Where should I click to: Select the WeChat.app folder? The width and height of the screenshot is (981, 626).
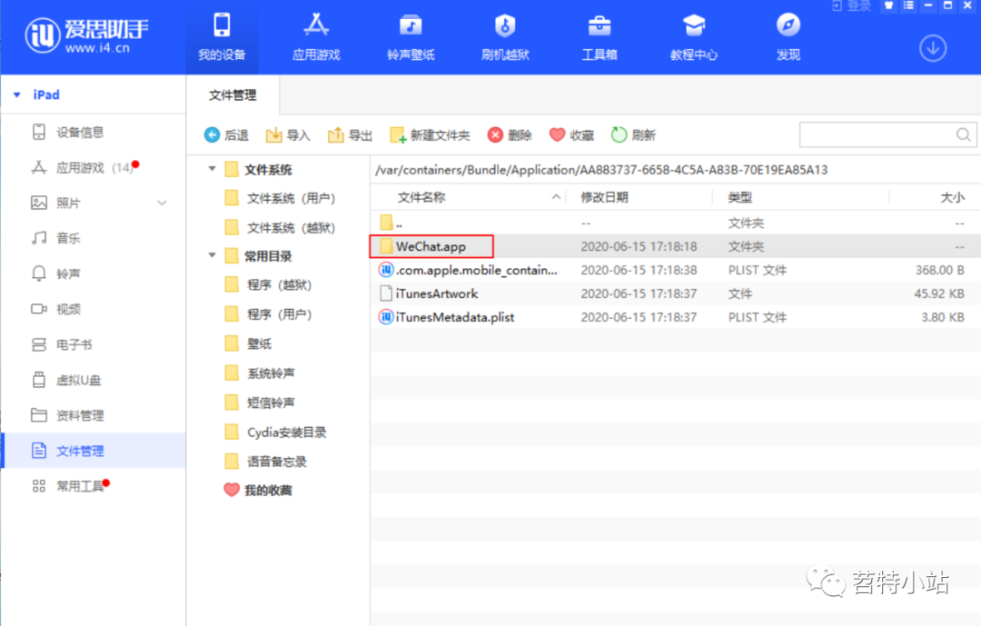click(675, 246)
